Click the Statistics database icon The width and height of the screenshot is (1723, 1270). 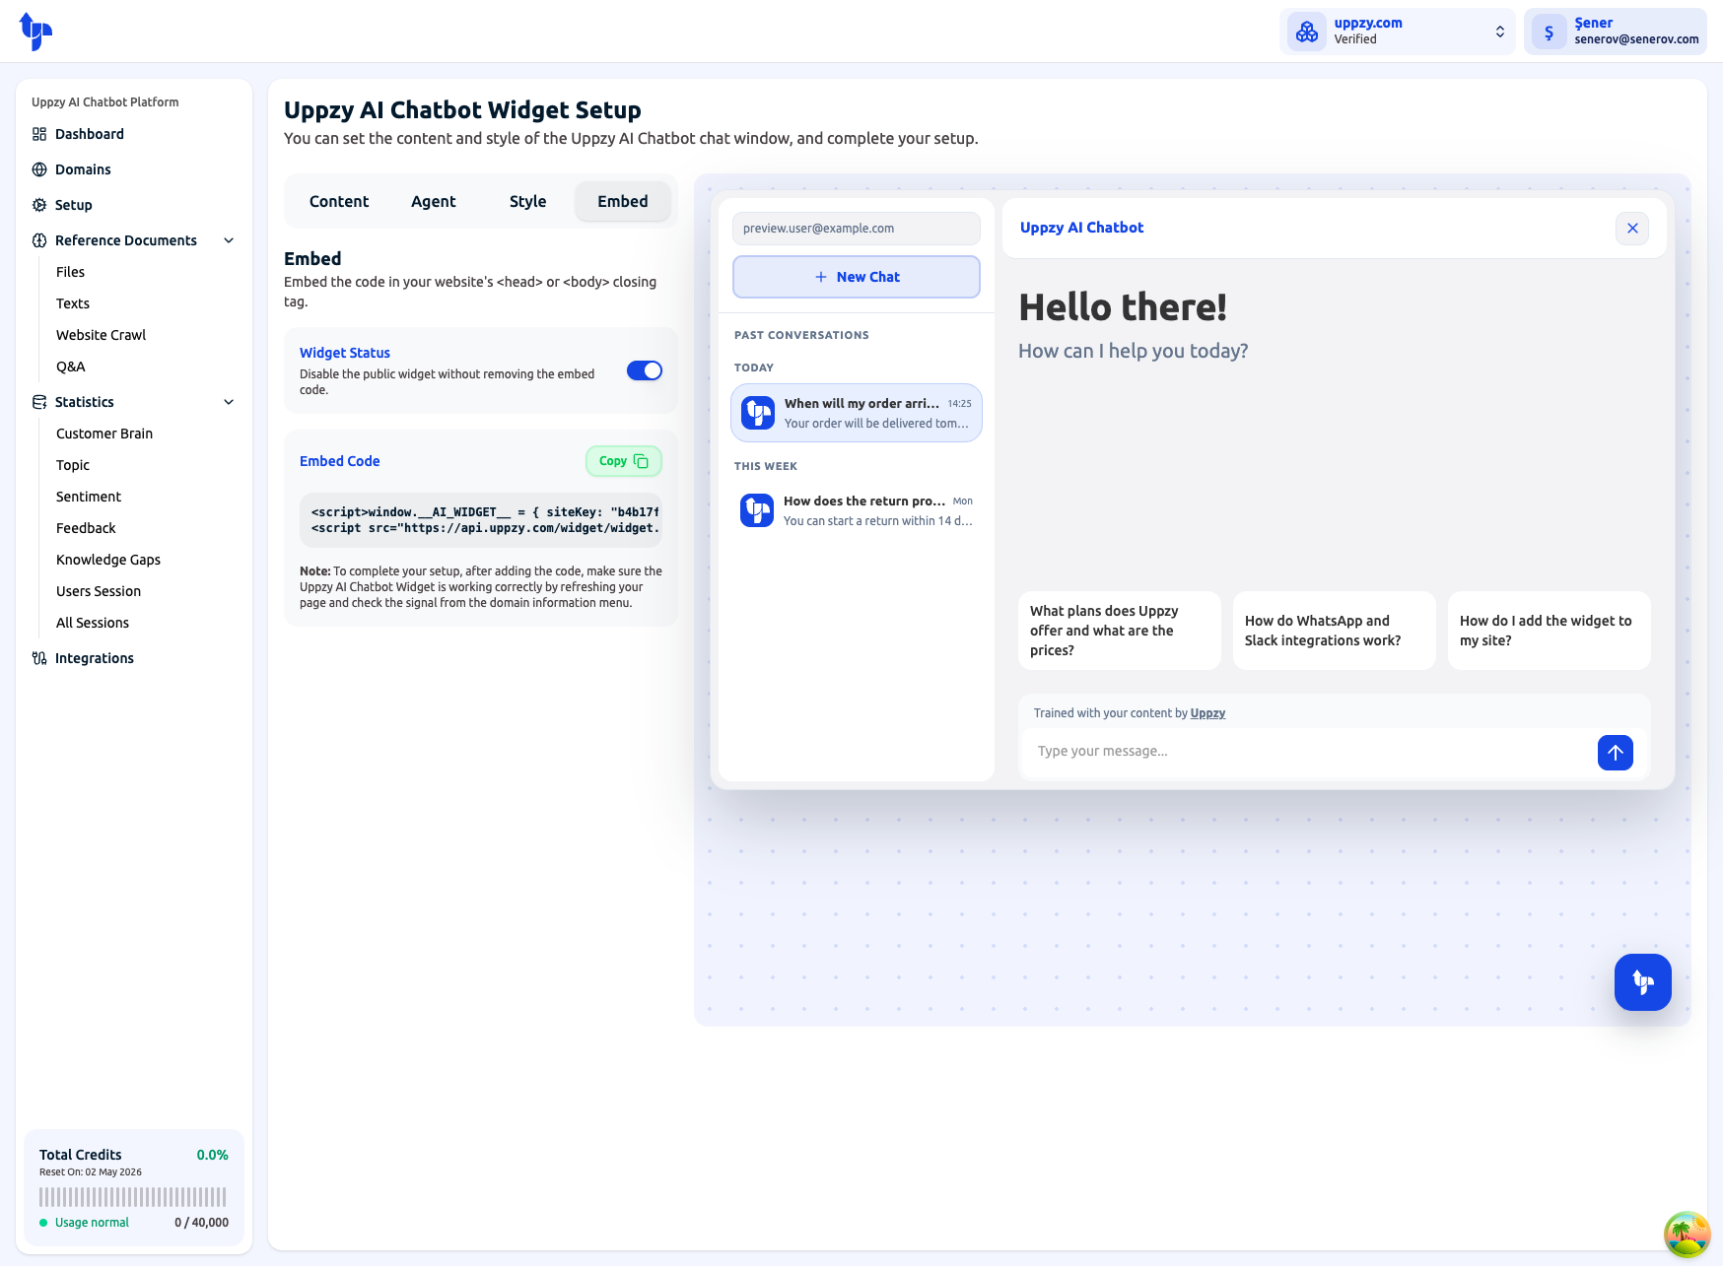(x=39, y=402)
